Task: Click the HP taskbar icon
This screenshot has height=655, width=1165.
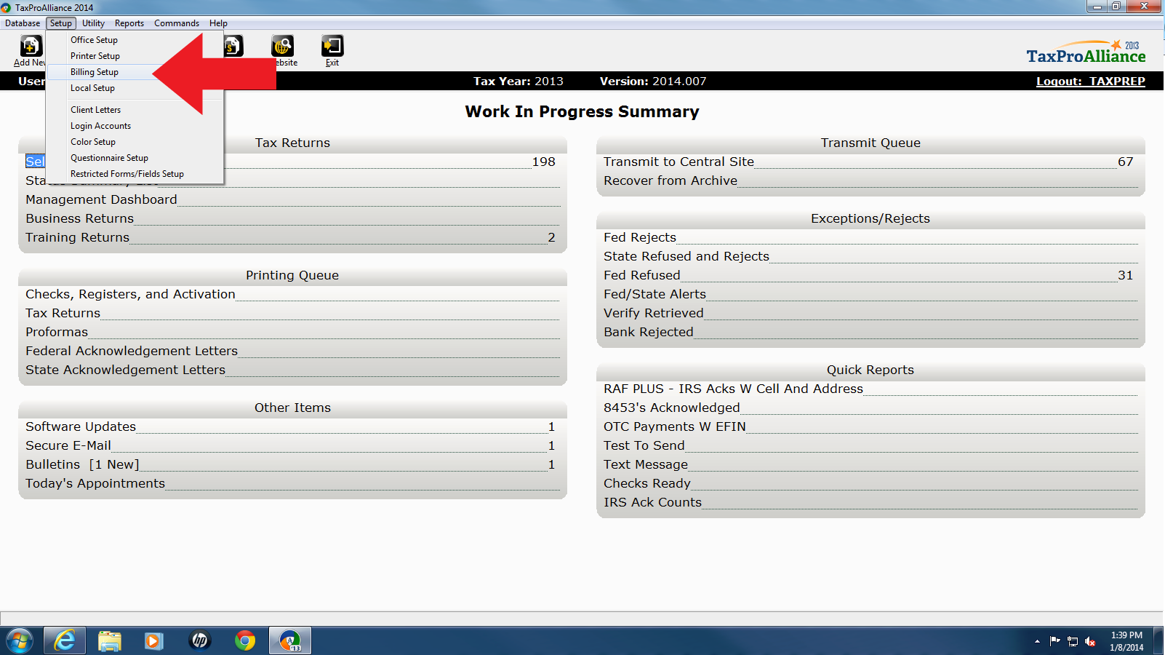Action: [199, 641]
